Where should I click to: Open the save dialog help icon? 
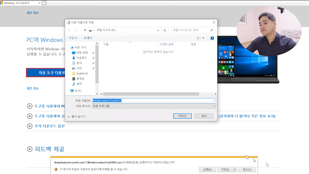pyautogui.click(x=212, y=38)
